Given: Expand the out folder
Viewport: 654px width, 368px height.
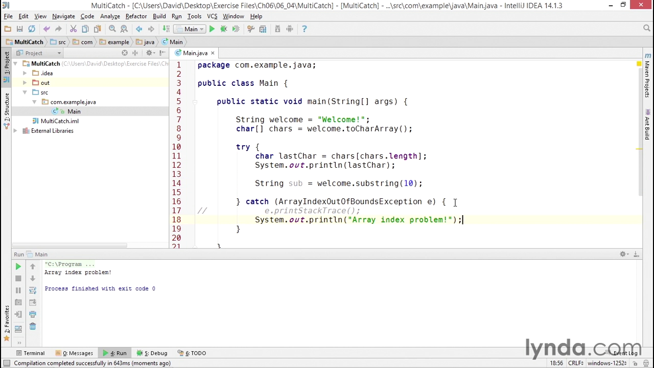Looking at the screenshot, I should (25, 83).
